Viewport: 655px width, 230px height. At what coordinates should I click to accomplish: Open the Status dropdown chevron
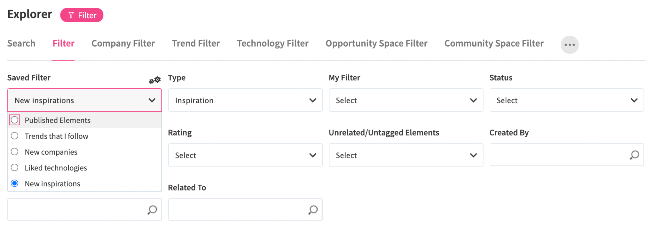[635, 100]
